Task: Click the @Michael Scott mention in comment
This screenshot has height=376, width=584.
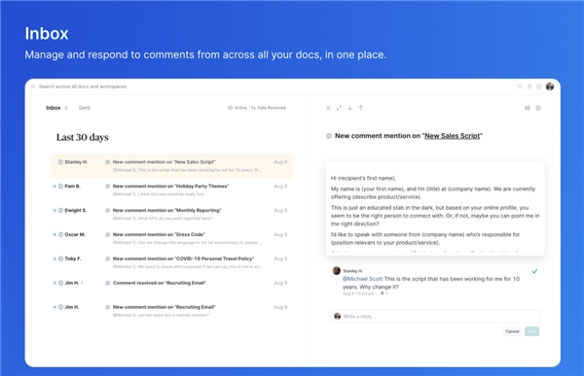Action: pyautogui.click(x=362, y=279)
